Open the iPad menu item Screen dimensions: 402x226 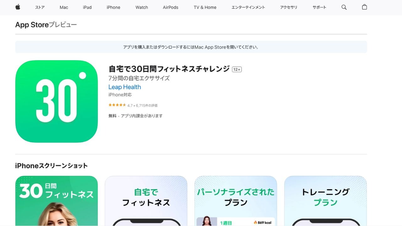click(x=87, y=7)
